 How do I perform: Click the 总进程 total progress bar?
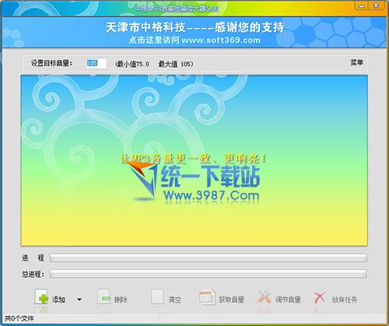(x=209, y=274)
